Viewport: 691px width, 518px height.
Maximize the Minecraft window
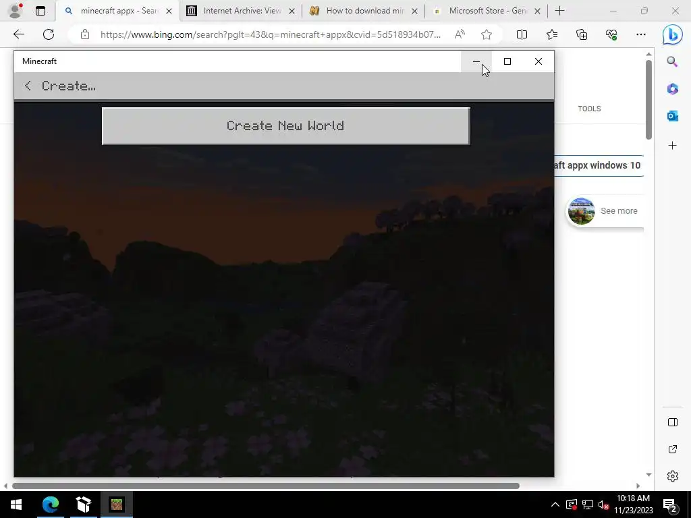507,61
